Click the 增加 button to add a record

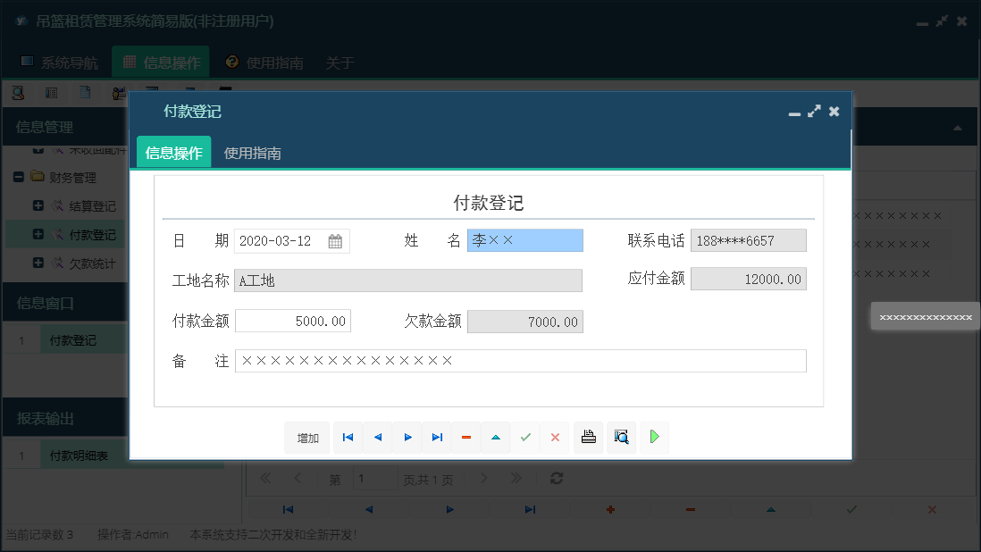[306, 437]
